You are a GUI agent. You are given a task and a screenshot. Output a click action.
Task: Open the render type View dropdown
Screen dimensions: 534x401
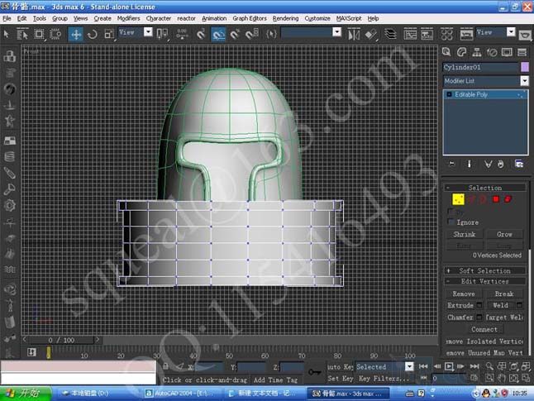click(511, 32)
